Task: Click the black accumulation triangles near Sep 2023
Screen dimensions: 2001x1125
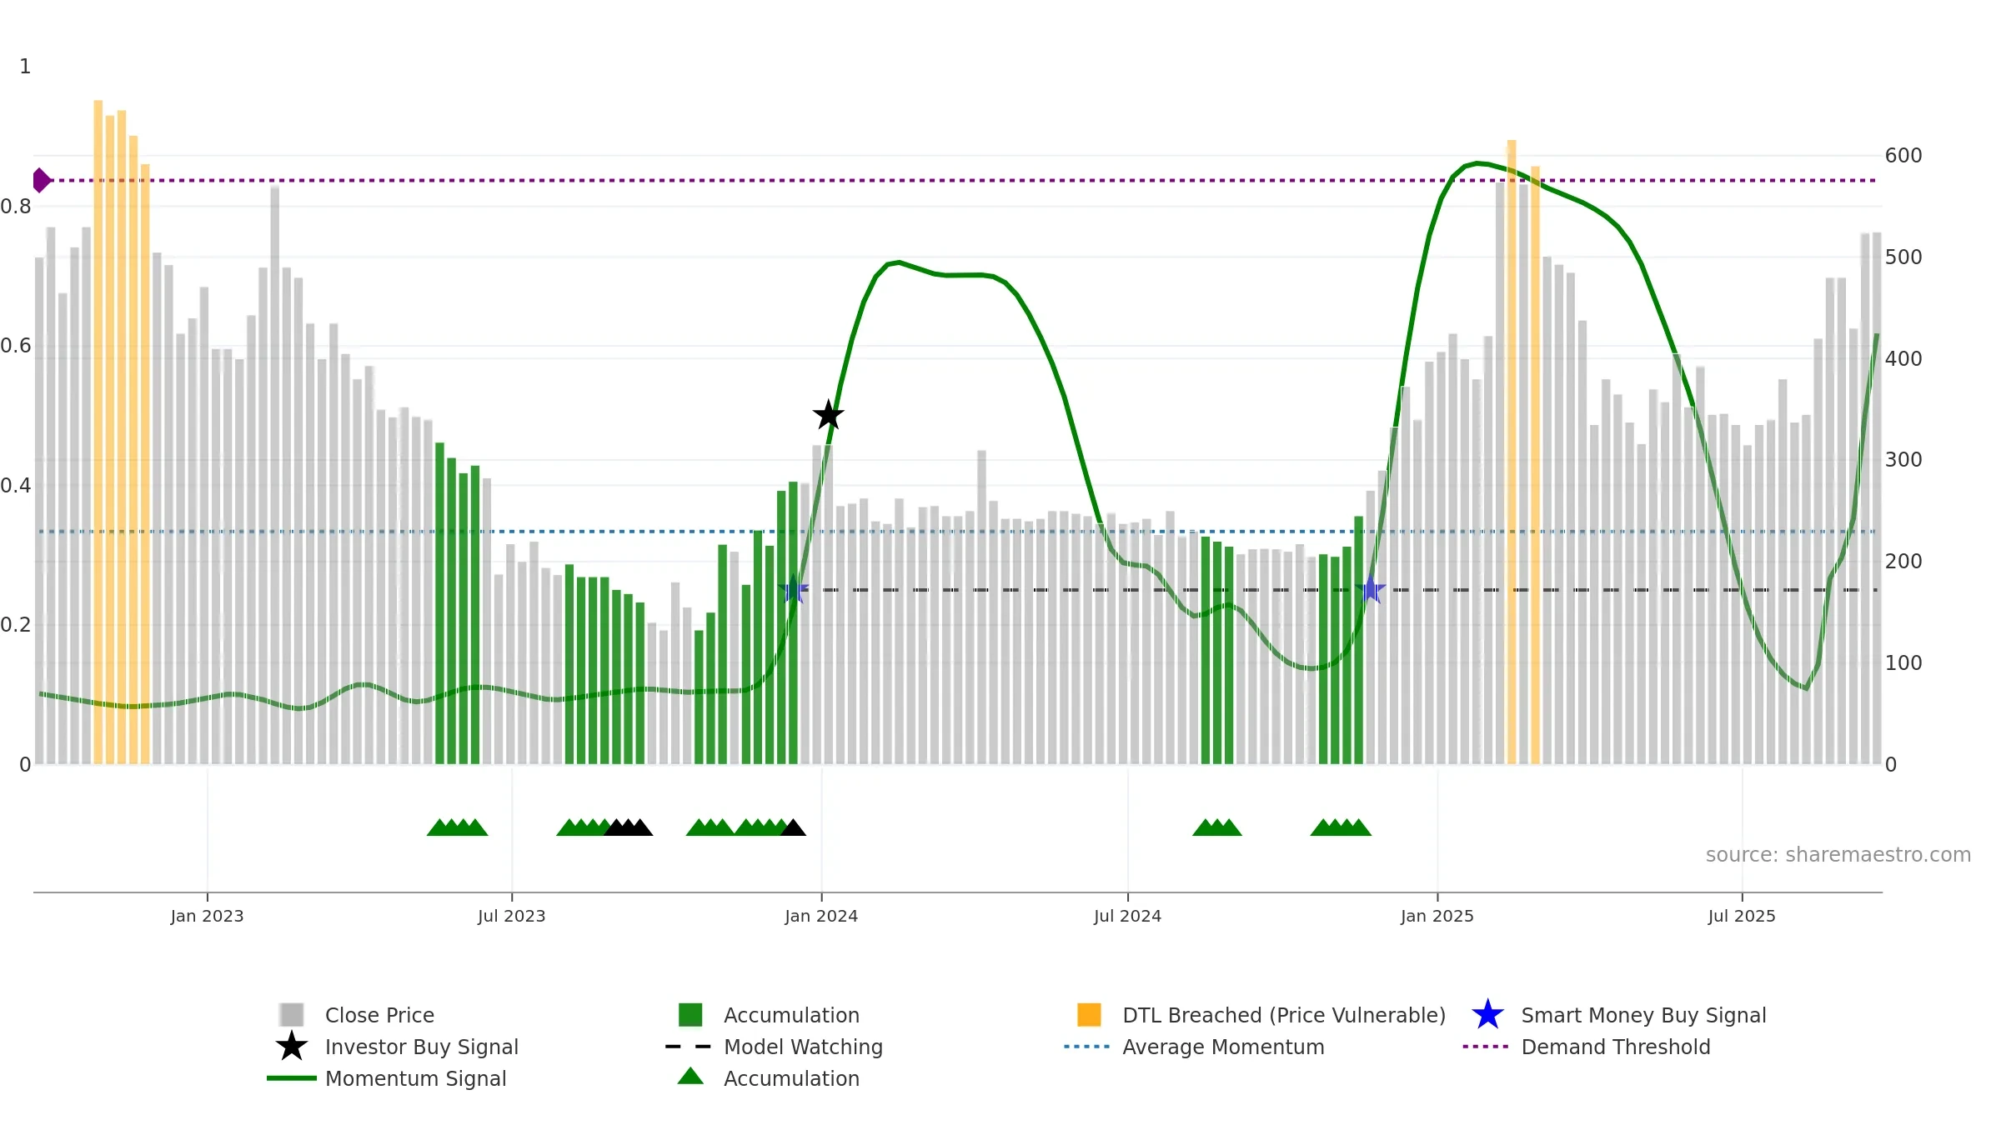Action: pyautogui.click(x=628, y=827)
